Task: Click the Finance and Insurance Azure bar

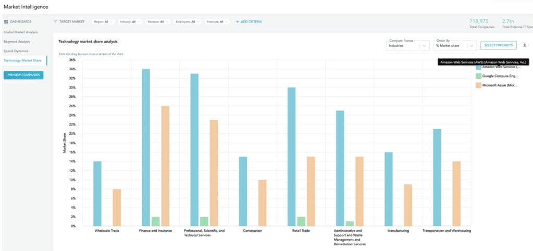Action: click(x=165, y=166)
